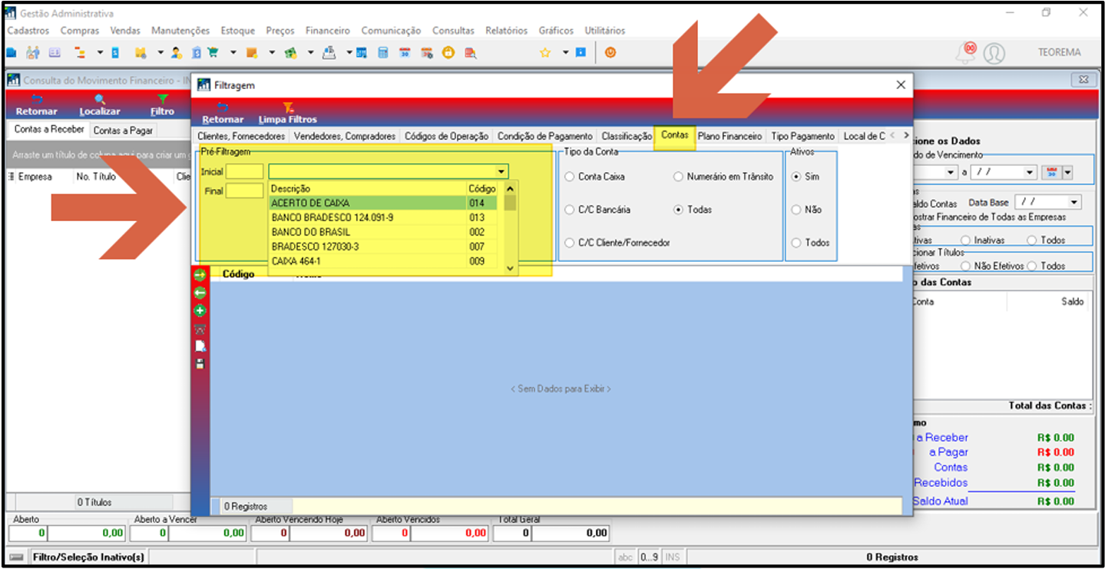This screenshot has height=569, width=1105.
Task: Click the Inicial code input field
Action: (244, 172)
